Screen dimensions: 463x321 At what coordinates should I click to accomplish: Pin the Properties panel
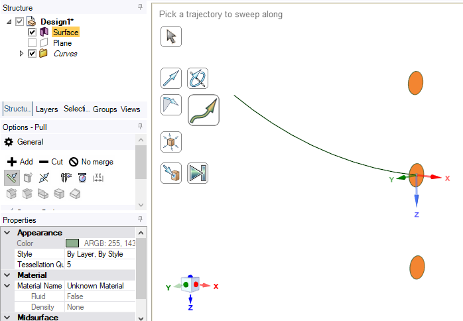coord(140,219)
